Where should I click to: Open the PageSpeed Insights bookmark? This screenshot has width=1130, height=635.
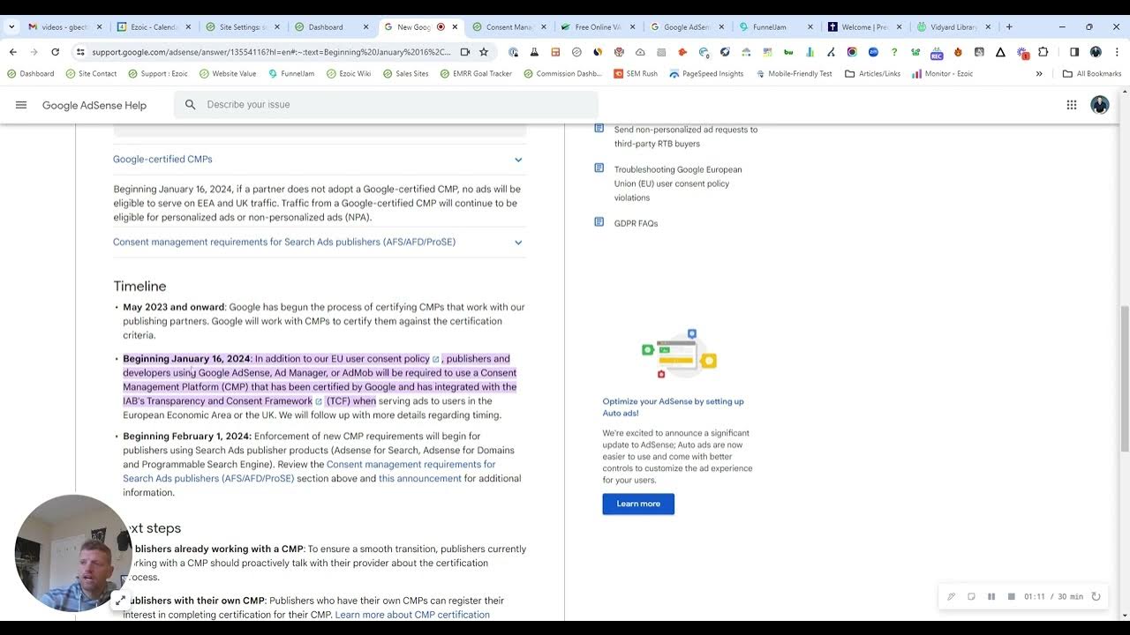[706, 74]
